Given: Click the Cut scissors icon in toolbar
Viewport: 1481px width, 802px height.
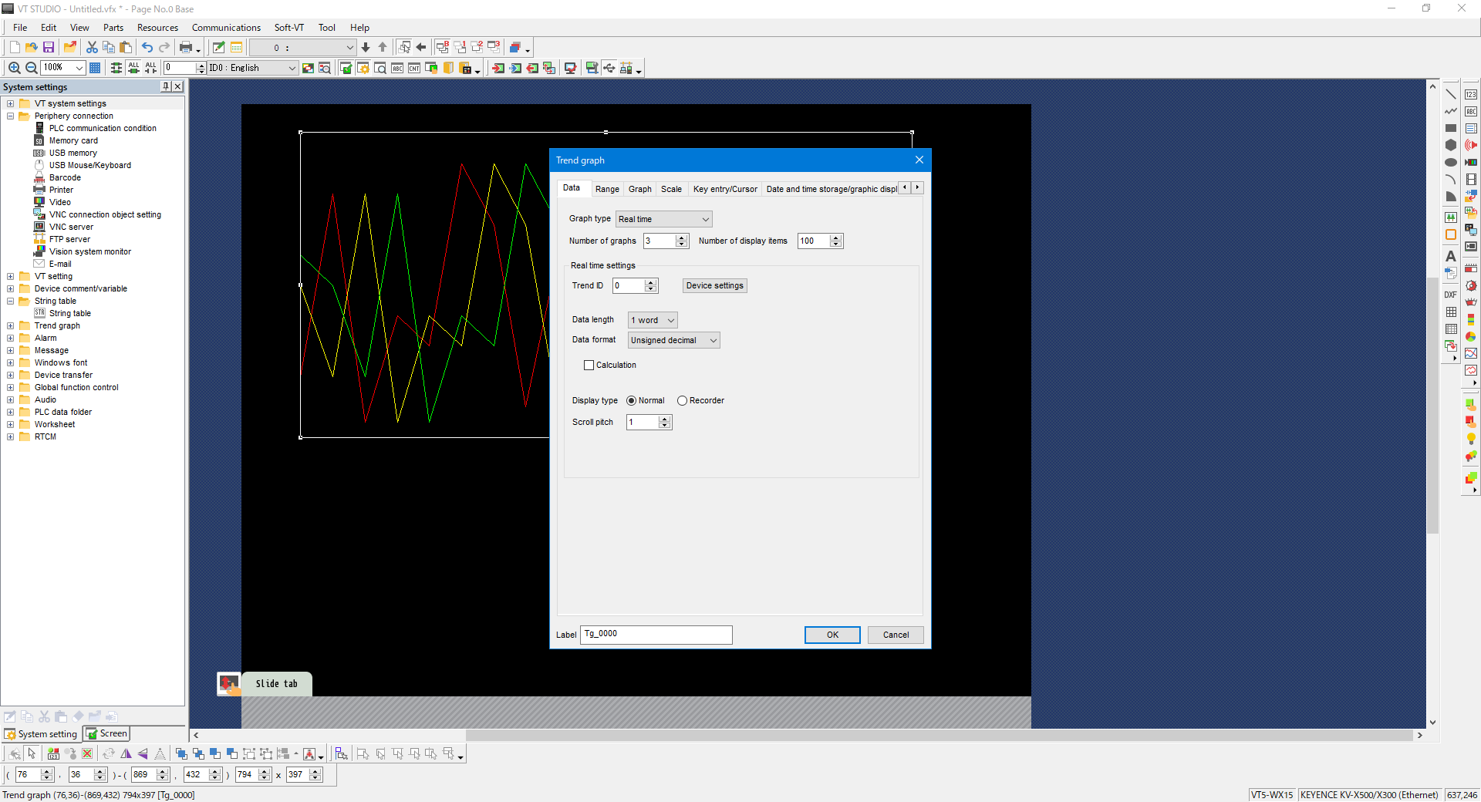Looking at the screenshot, I should (92, 48).
